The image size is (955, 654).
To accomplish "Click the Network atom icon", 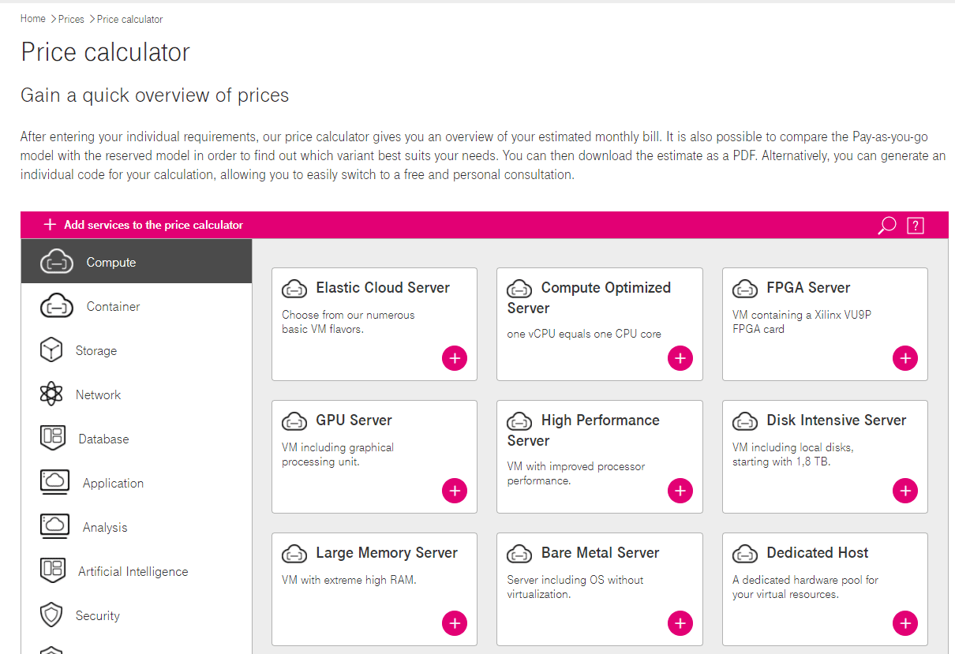I will click(51, 394).
